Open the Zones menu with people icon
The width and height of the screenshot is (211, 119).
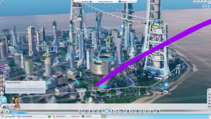[x=86, y=111]
